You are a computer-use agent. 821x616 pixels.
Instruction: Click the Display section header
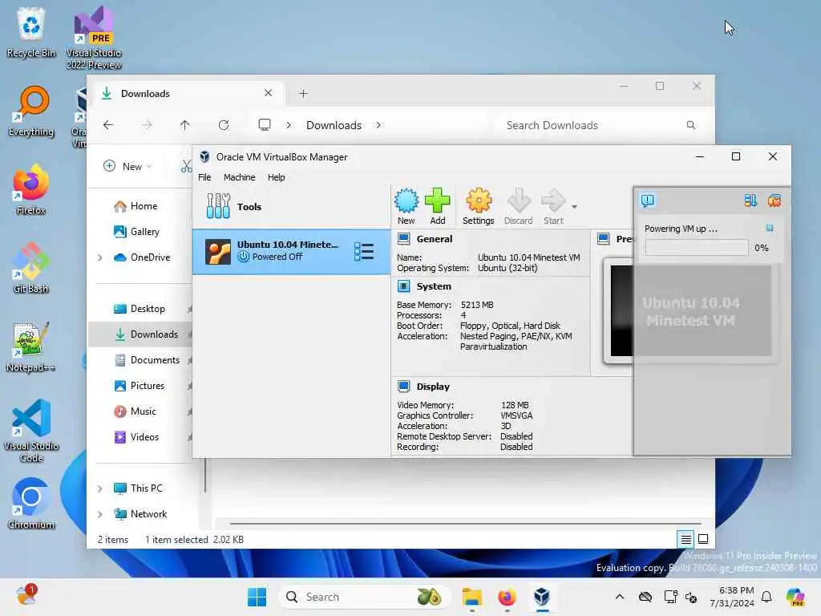point(432,387)
